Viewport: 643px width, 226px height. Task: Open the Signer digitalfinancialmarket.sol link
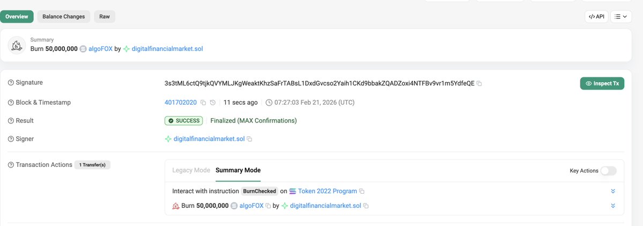pyautogui.click(x=209, y=139)
